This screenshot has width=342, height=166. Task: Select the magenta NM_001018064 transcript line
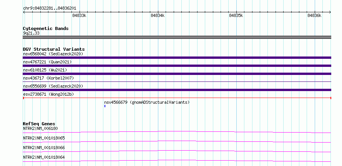point(177,161)
